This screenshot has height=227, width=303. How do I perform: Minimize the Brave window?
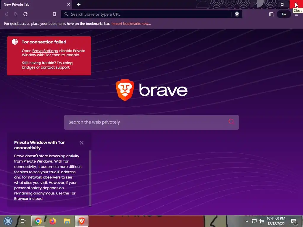point(269,4)
